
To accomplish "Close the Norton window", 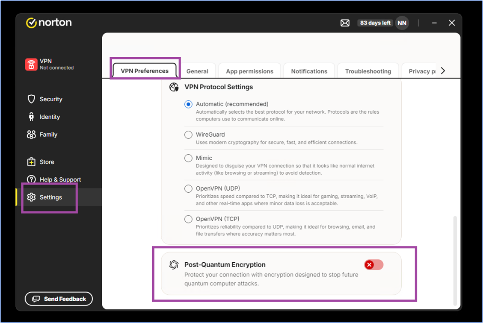I will point(452,23).
